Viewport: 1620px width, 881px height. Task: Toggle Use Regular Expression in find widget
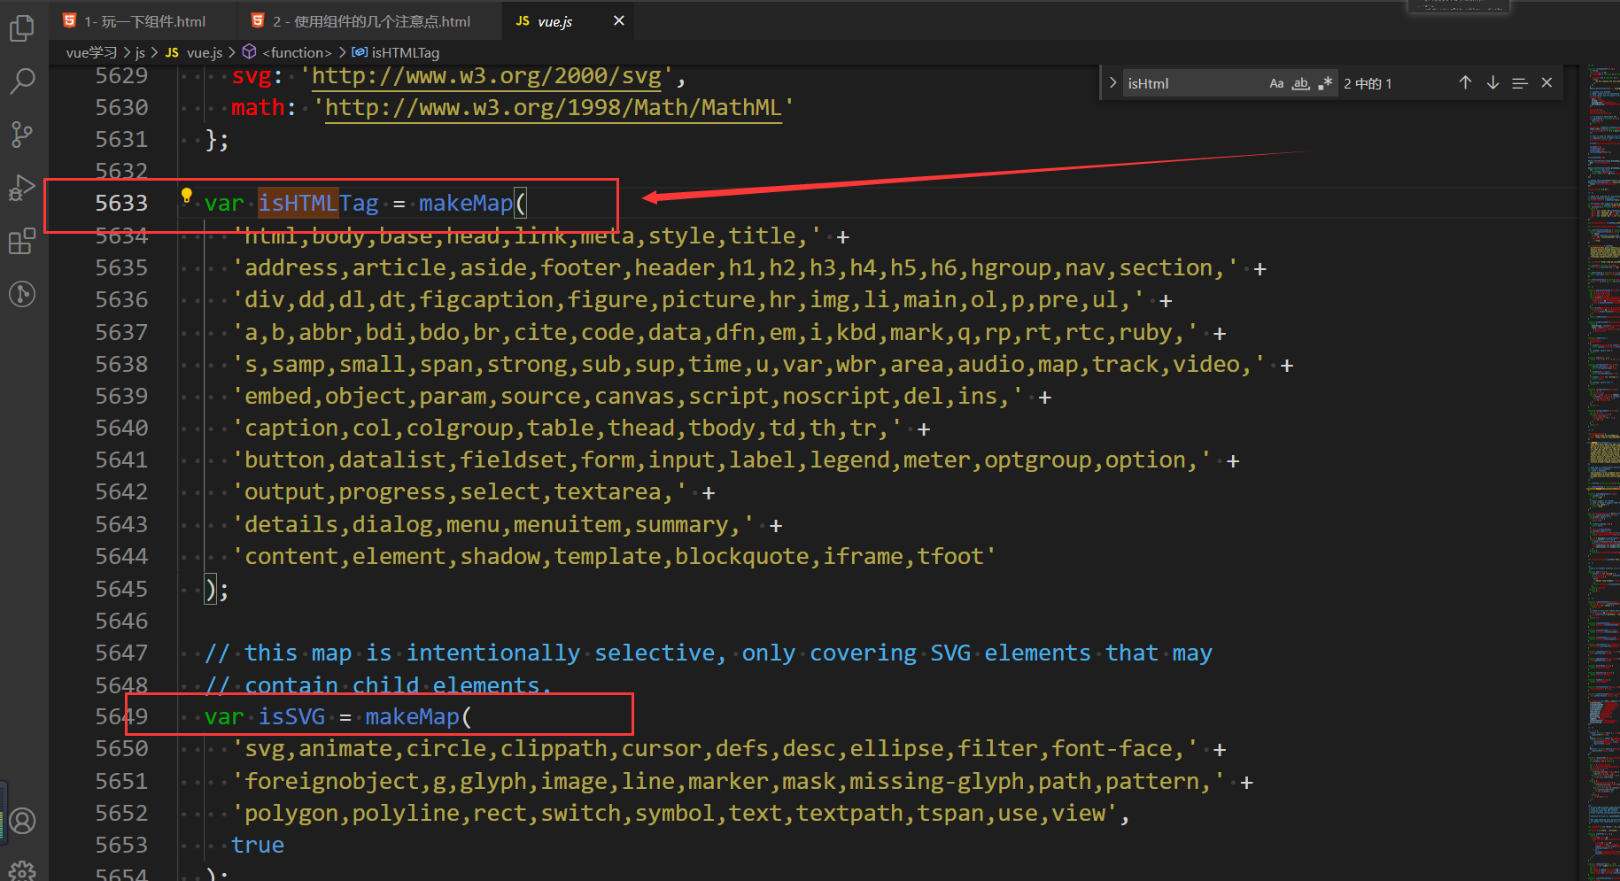pos(1325,83)
